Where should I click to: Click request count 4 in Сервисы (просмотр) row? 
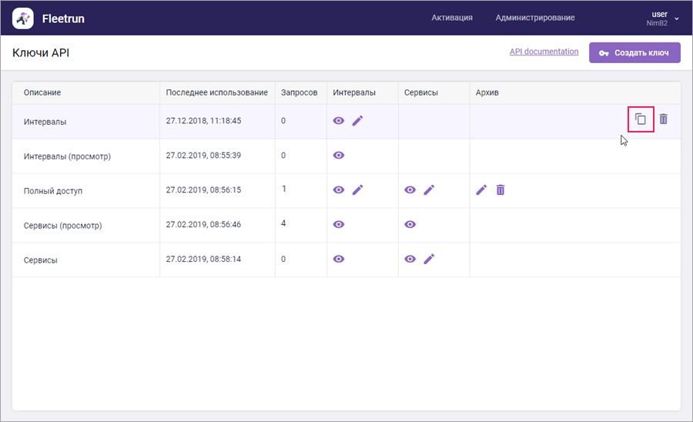point(283,223)
